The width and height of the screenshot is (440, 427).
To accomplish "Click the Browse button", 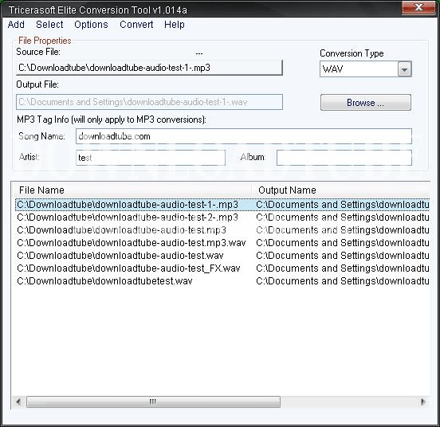I will click(366, 102).
